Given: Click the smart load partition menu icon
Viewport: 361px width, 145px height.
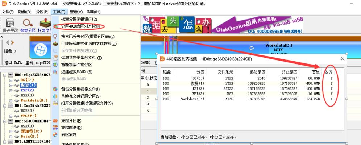Looking at the screenshot, I should [x=55, y=65].
